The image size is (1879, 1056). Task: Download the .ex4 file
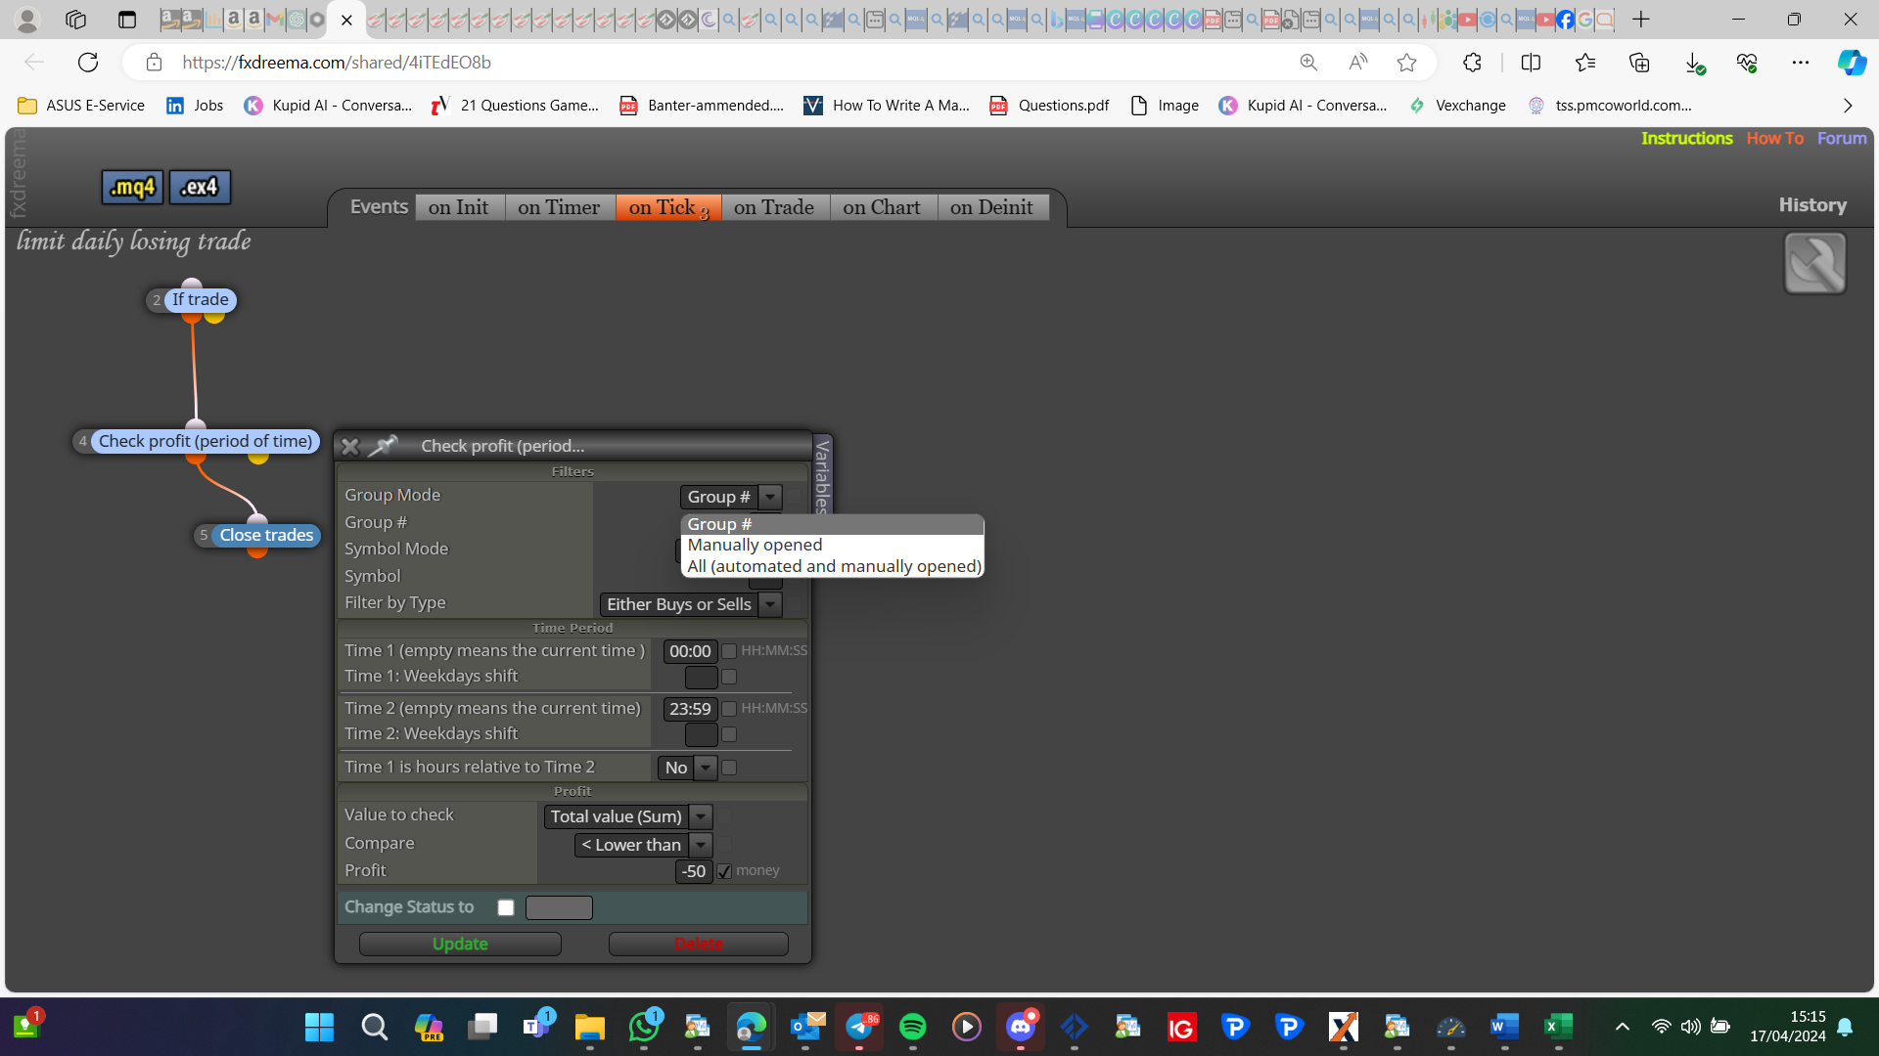(x=200, y=187)
